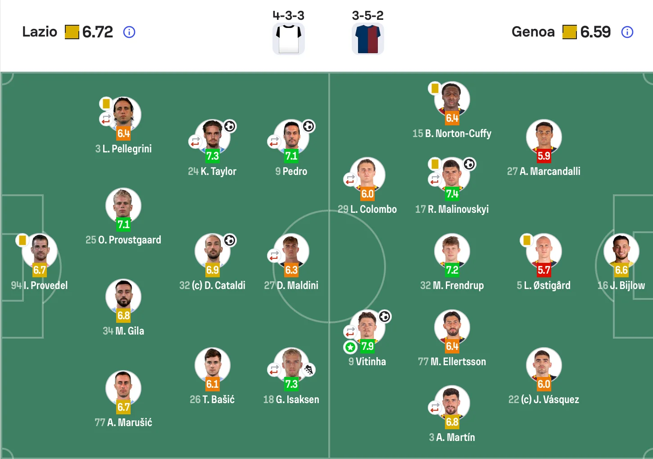Click the Genoa red-blue jersey icon
Viewport: 653px width, 459px height.
(x=367, y=39)
